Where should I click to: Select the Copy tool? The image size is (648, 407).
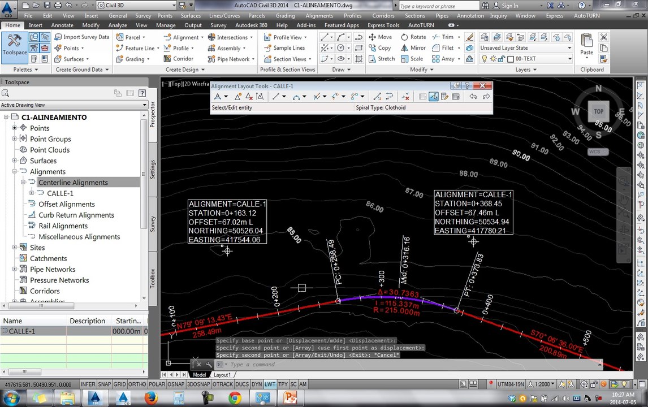380,48
